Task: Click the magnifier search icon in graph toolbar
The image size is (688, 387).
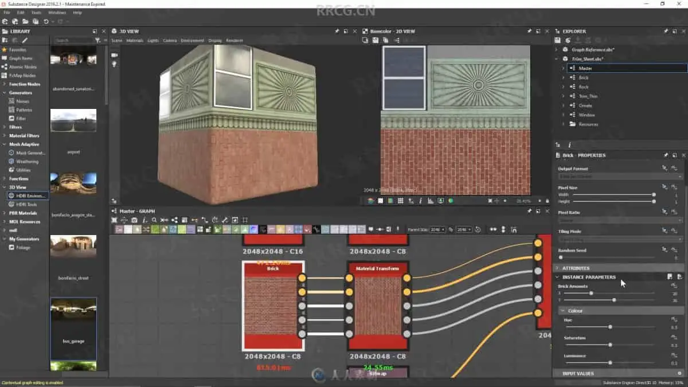Action: [x=154, y=220]
